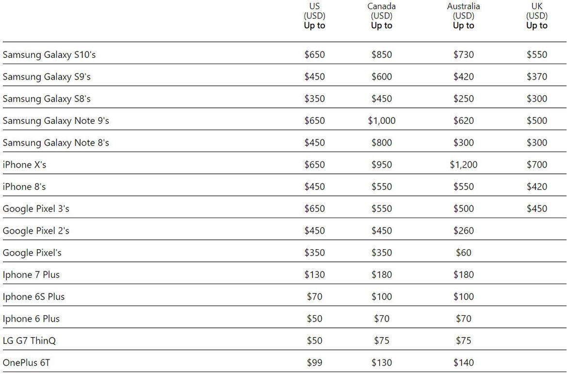Select the LG G7 ThinQ row label
567x374 pixels.
[29, 340]
